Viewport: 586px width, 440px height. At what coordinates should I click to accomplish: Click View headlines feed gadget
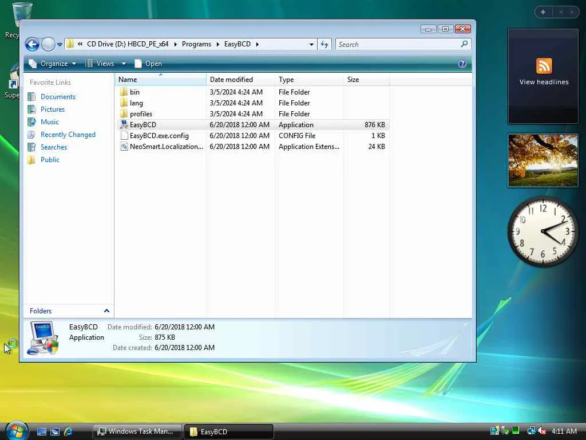pos(543,76)
